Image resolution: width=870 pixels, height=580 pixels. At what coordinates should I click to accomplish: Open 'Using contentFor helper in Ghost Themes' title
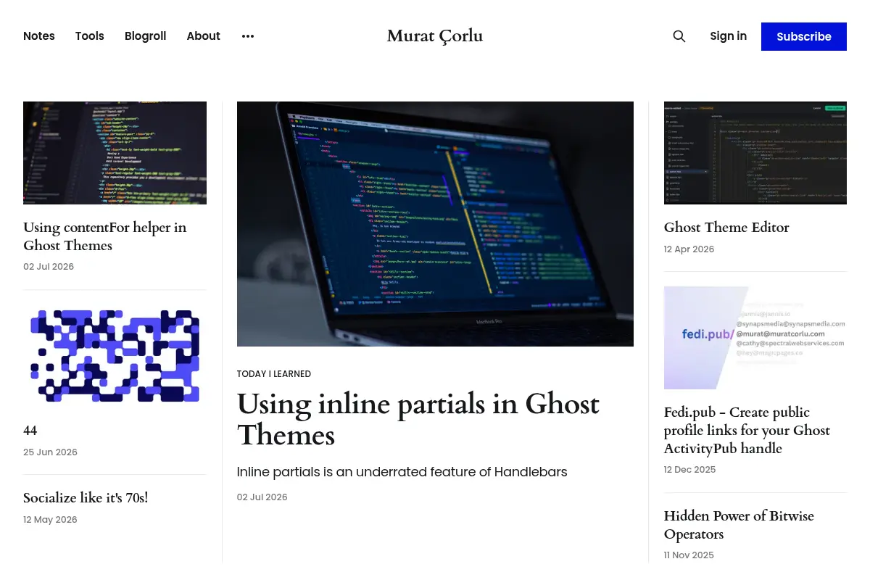(105, 236)
